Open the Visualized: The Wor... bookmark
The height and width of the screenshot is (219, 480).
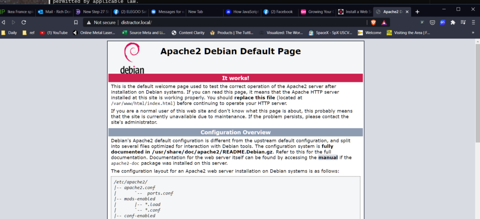[x=281, y=33]
